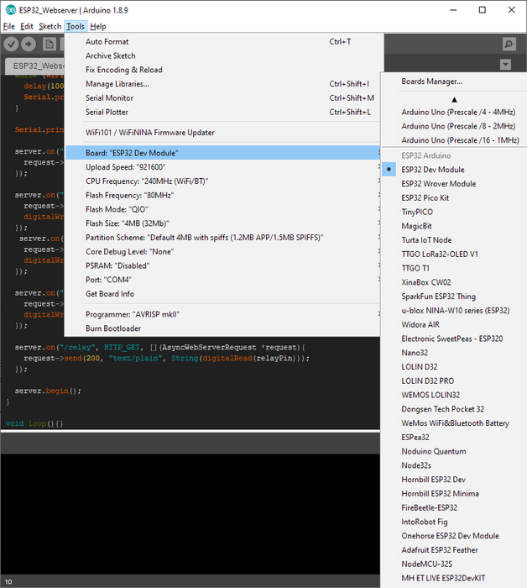Close the open Tools menu
The width and height of the screenshot is (527, 588).
[x=76, y=26]
